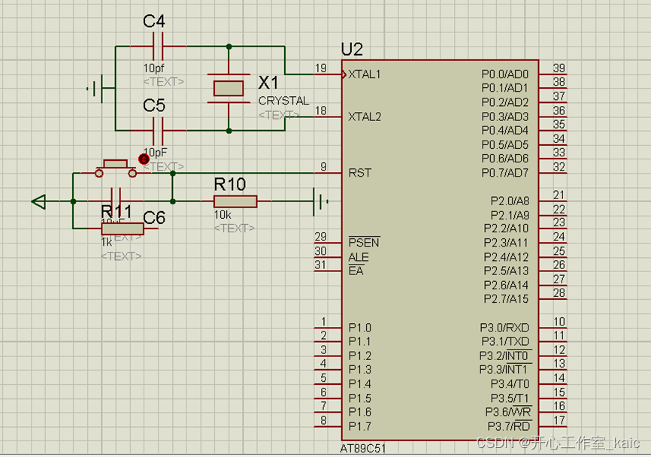Click the P3.1/TXD pin label
The image size is (651, 457).
(505, 341)
